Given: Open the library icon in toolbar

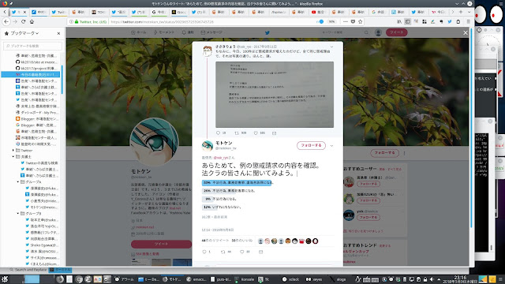Looking at the screenshot, I should (399, 21).
